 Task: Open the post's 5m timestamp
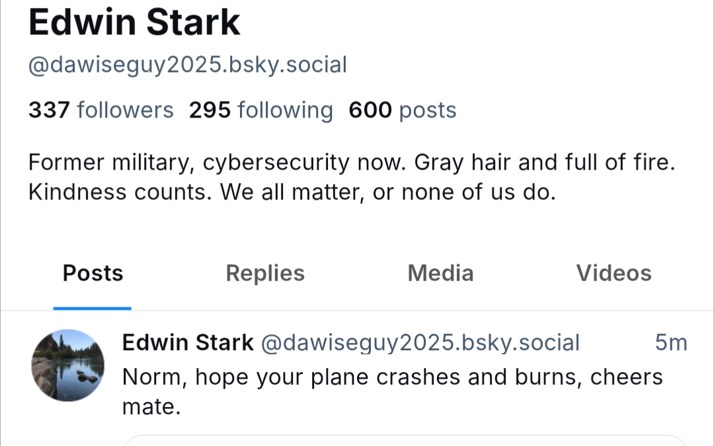[671, 342]
